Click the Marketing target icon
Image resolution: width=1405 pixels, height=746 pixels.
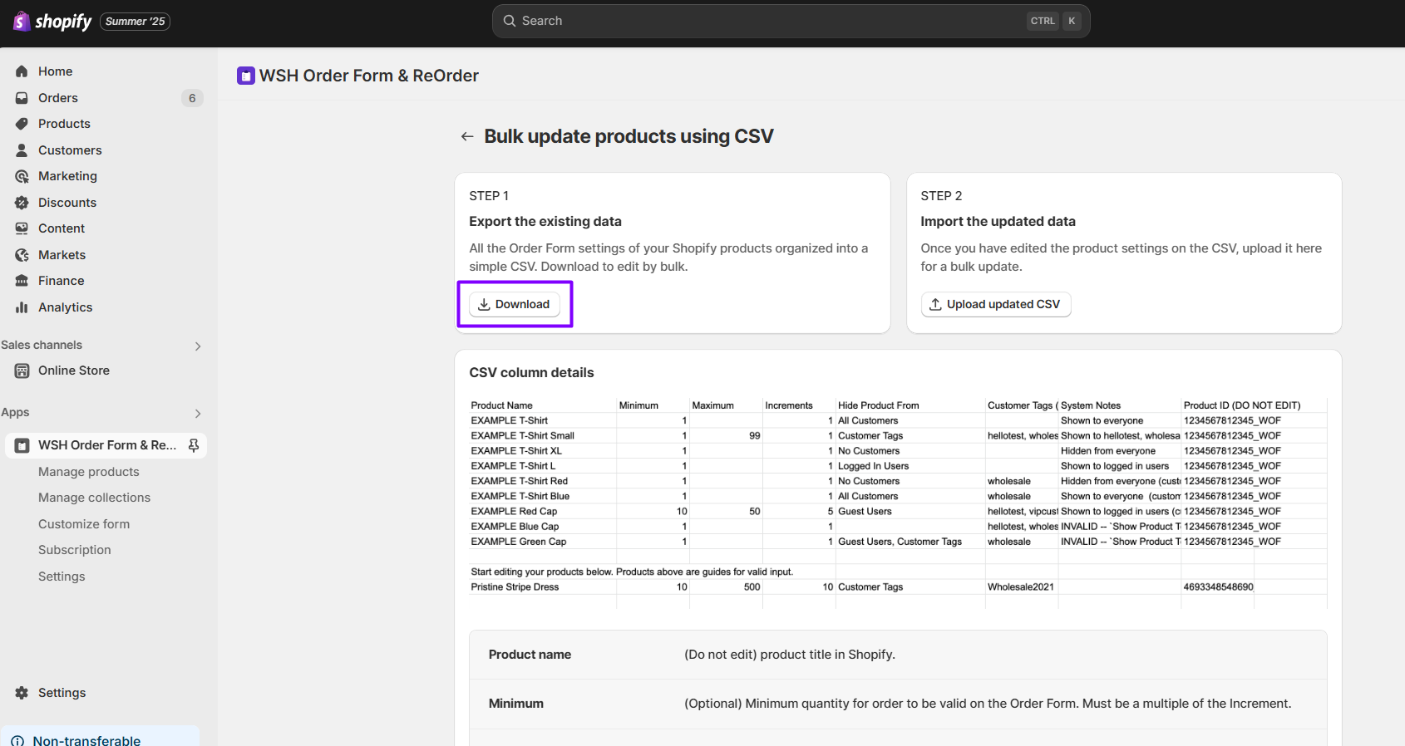22,176
